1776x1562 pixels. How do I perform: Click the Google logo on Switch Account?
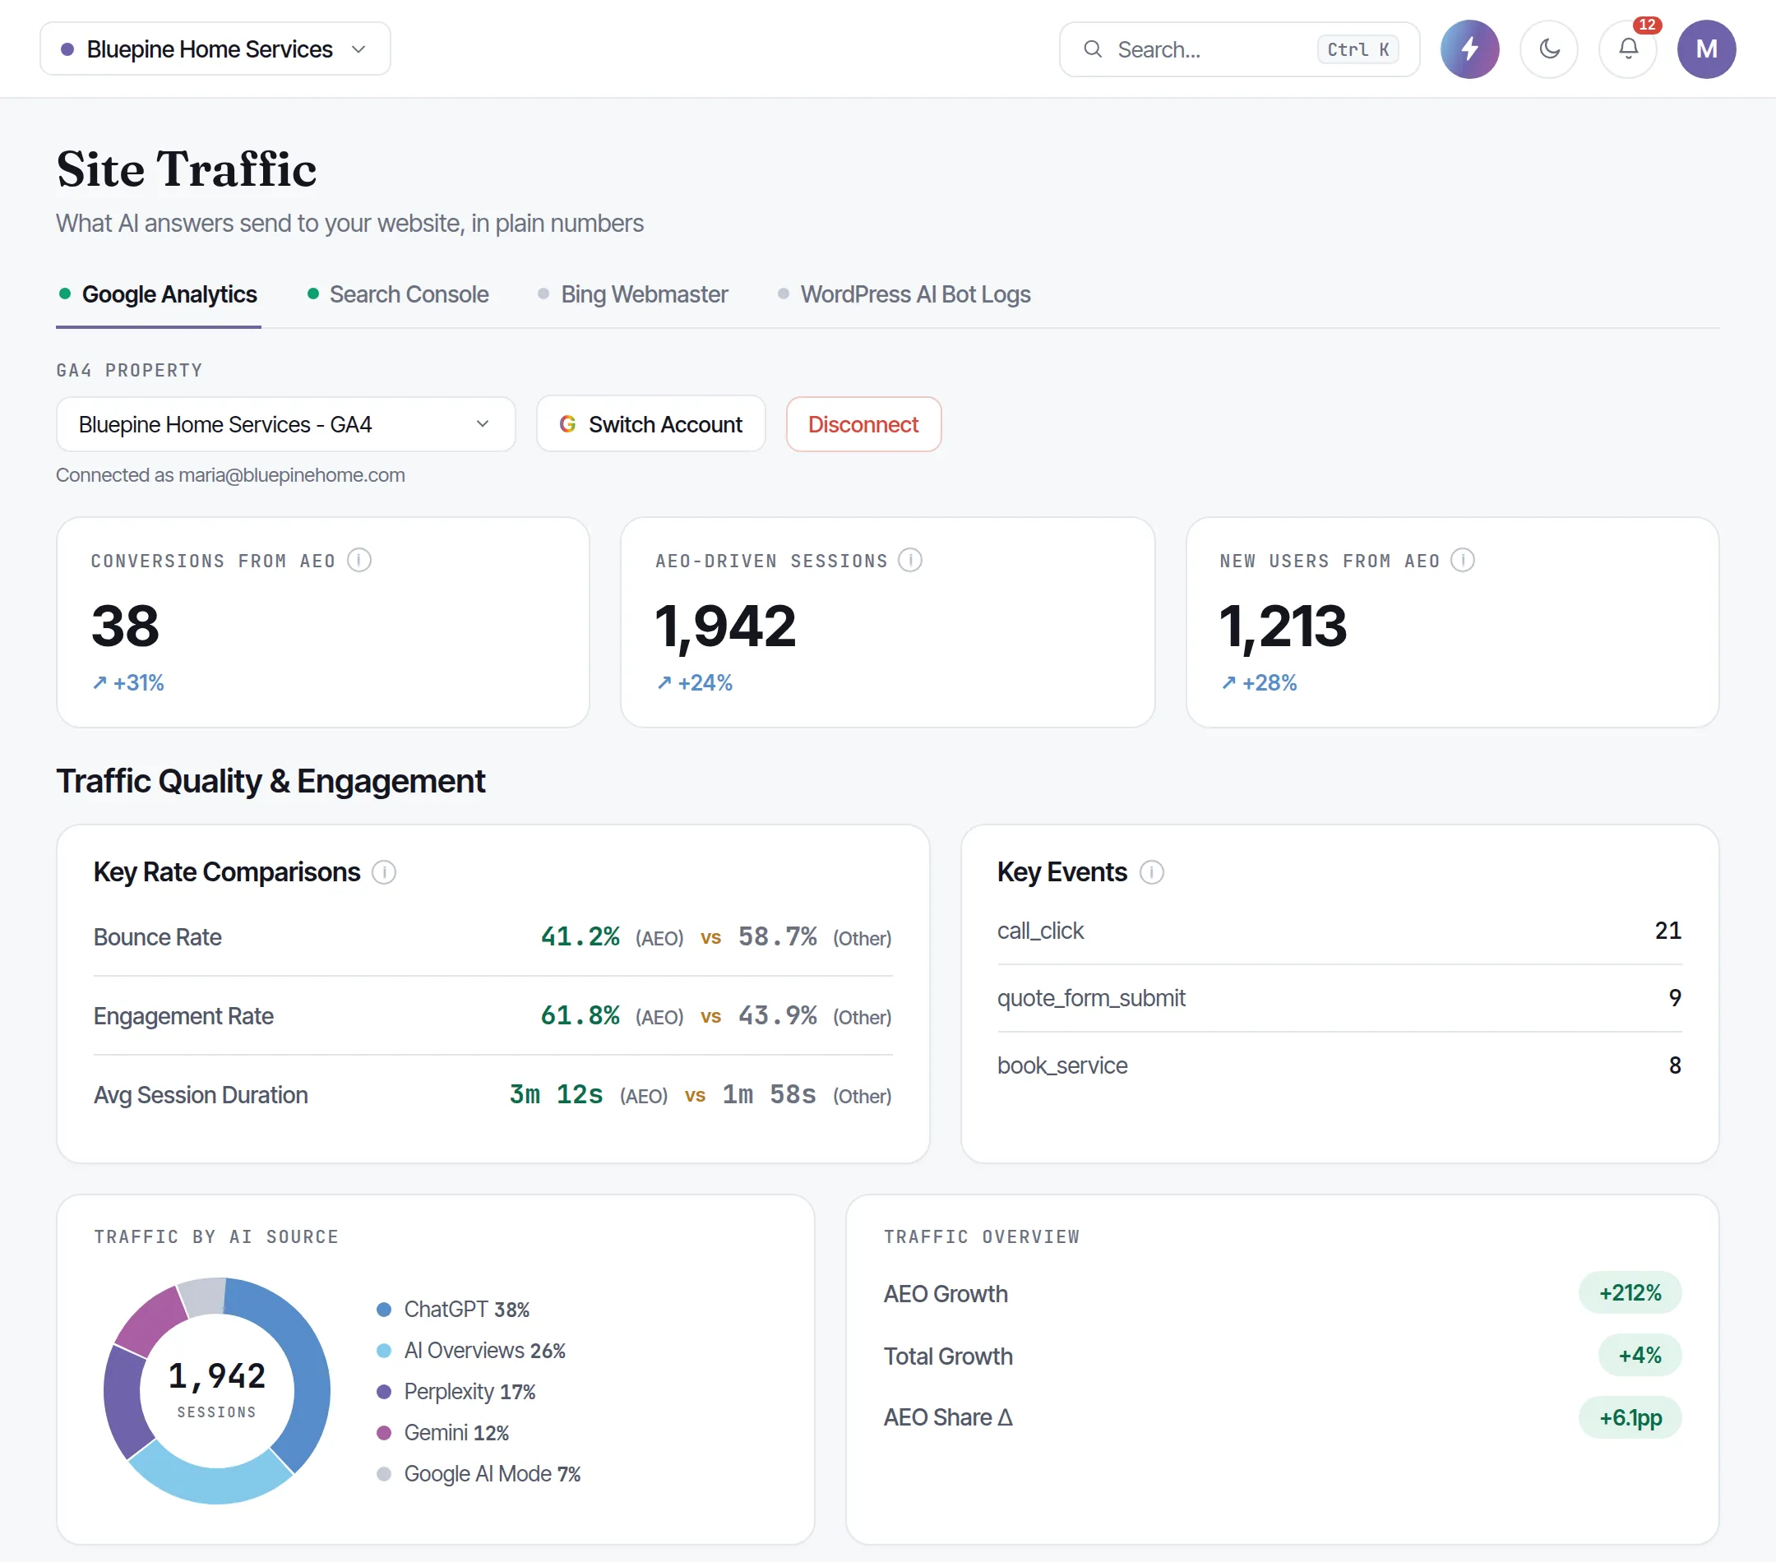click(567, 424)
